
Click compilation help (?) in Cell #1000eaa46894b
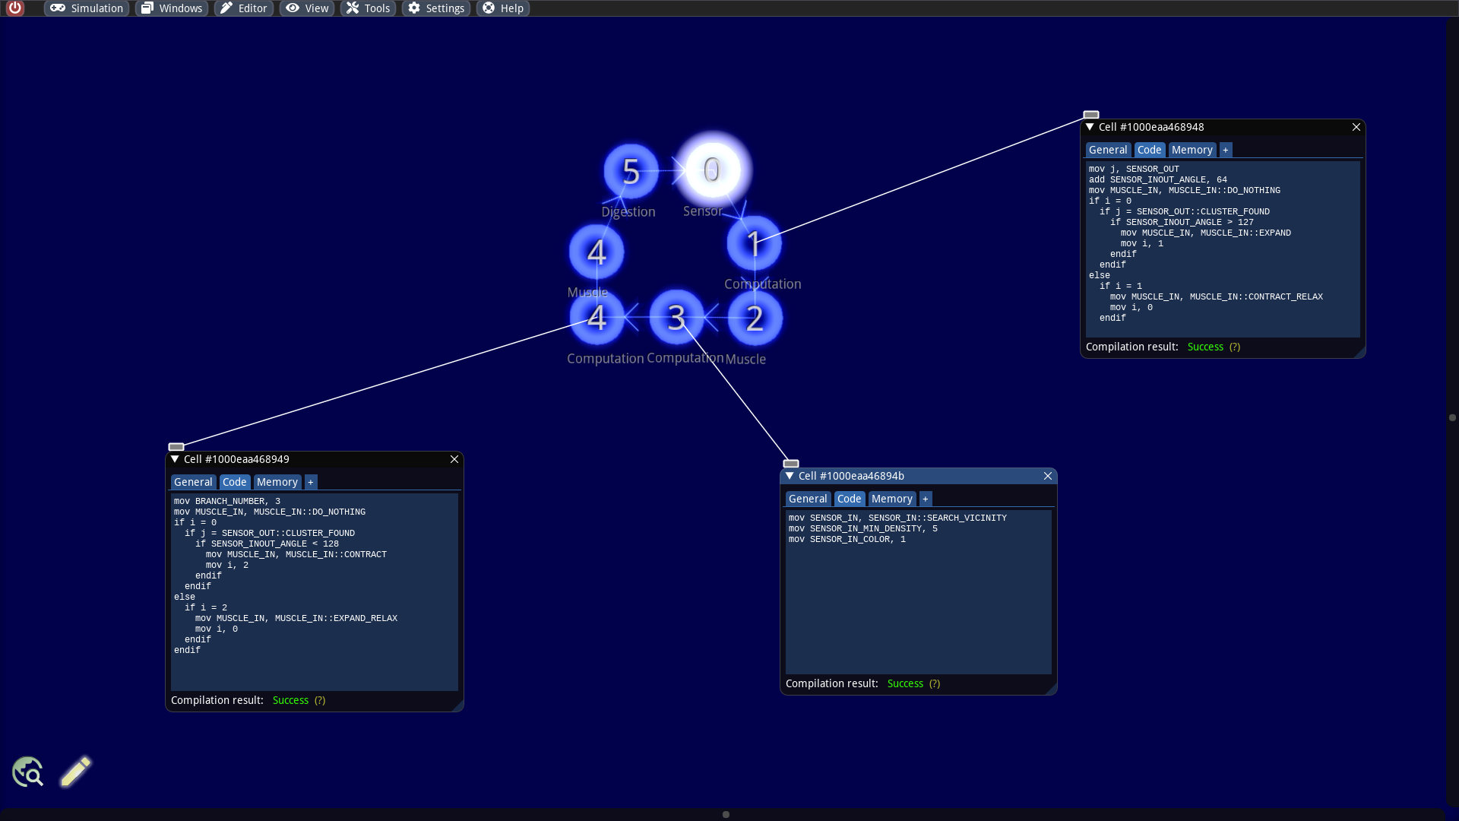(x=934, y=683)
